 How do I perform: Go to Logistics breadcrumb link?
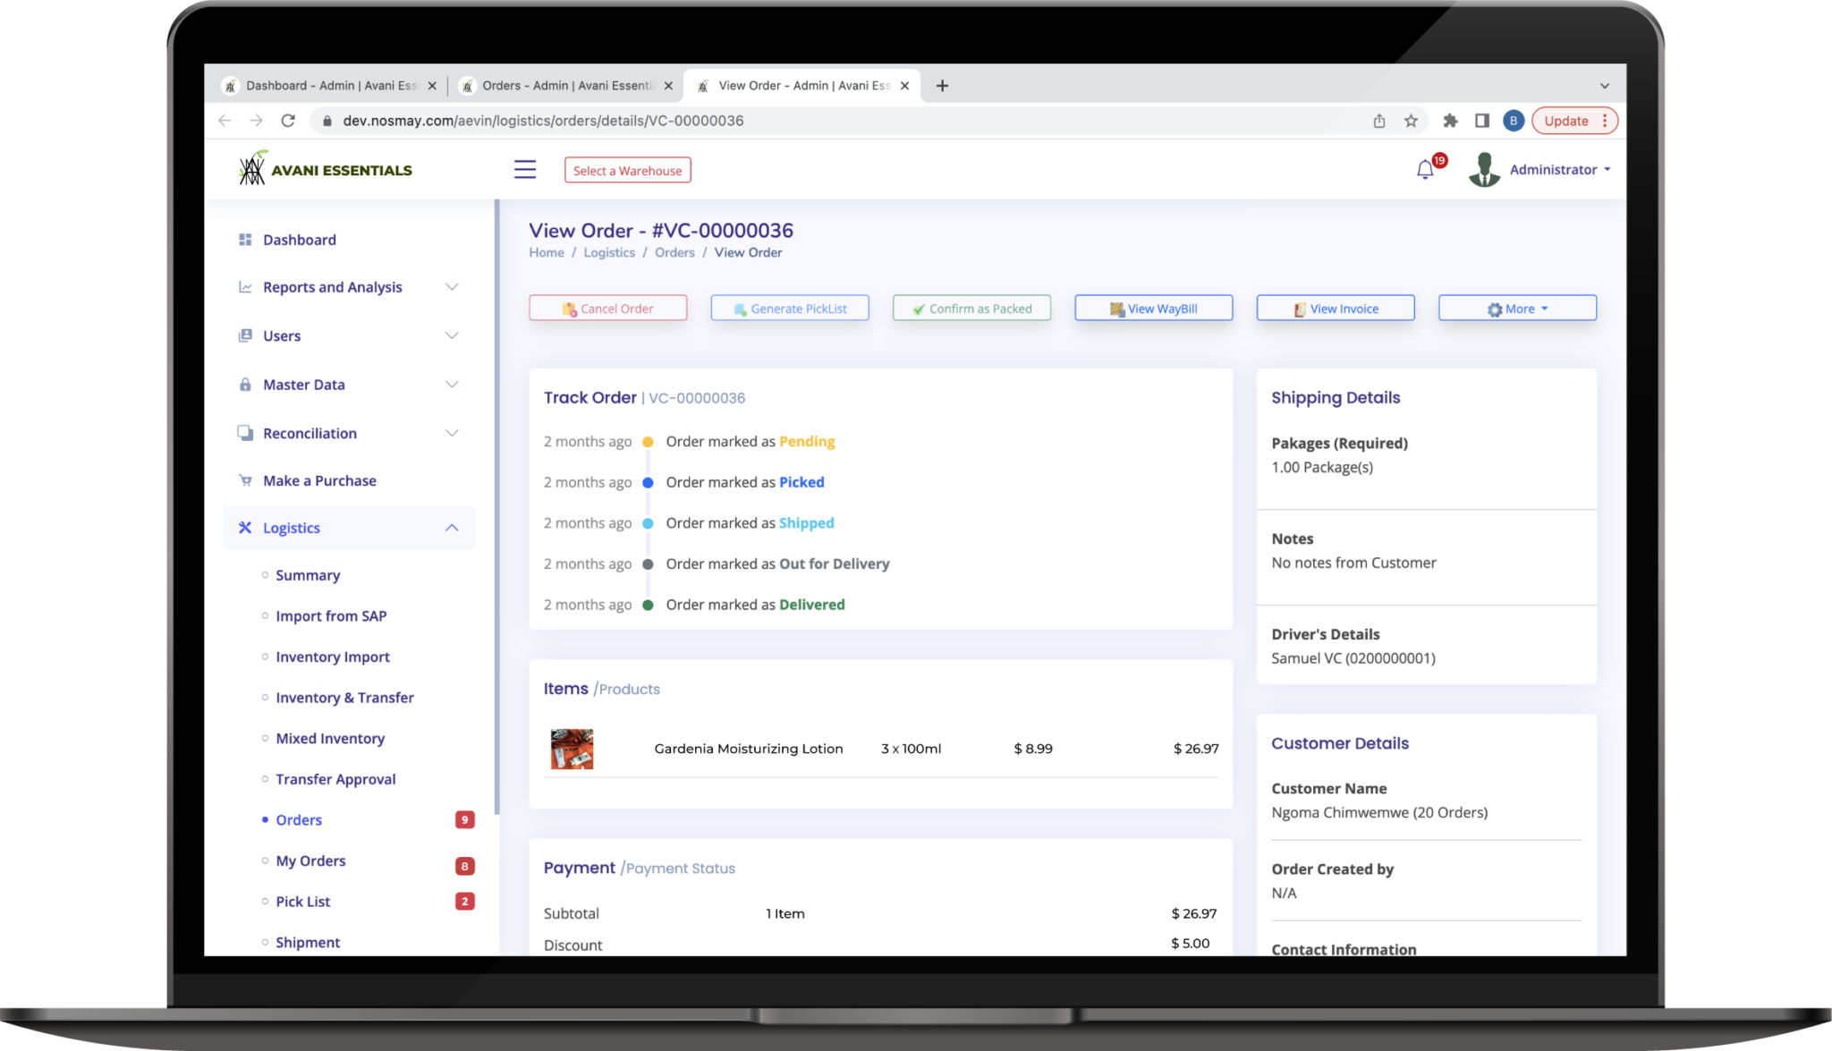click(609, 253)
